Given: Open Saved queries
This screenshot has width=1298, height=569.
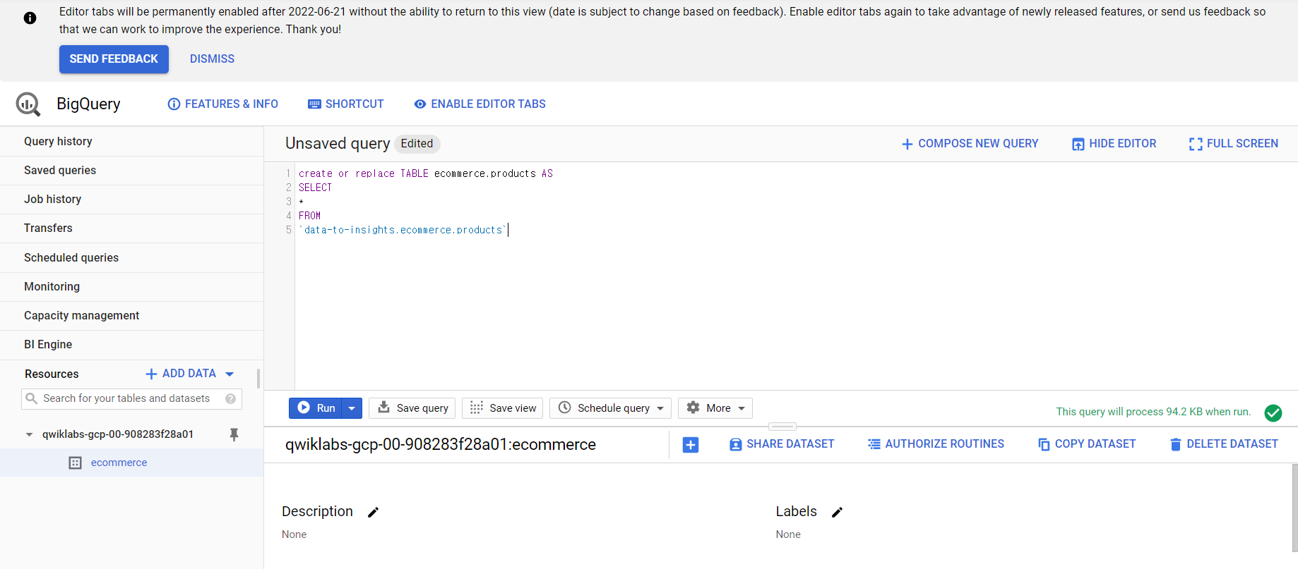Looking at the screenshot, I should coord(132,170).
